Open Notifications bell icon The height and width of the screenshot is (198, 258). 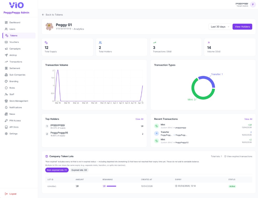click(6, 107)
